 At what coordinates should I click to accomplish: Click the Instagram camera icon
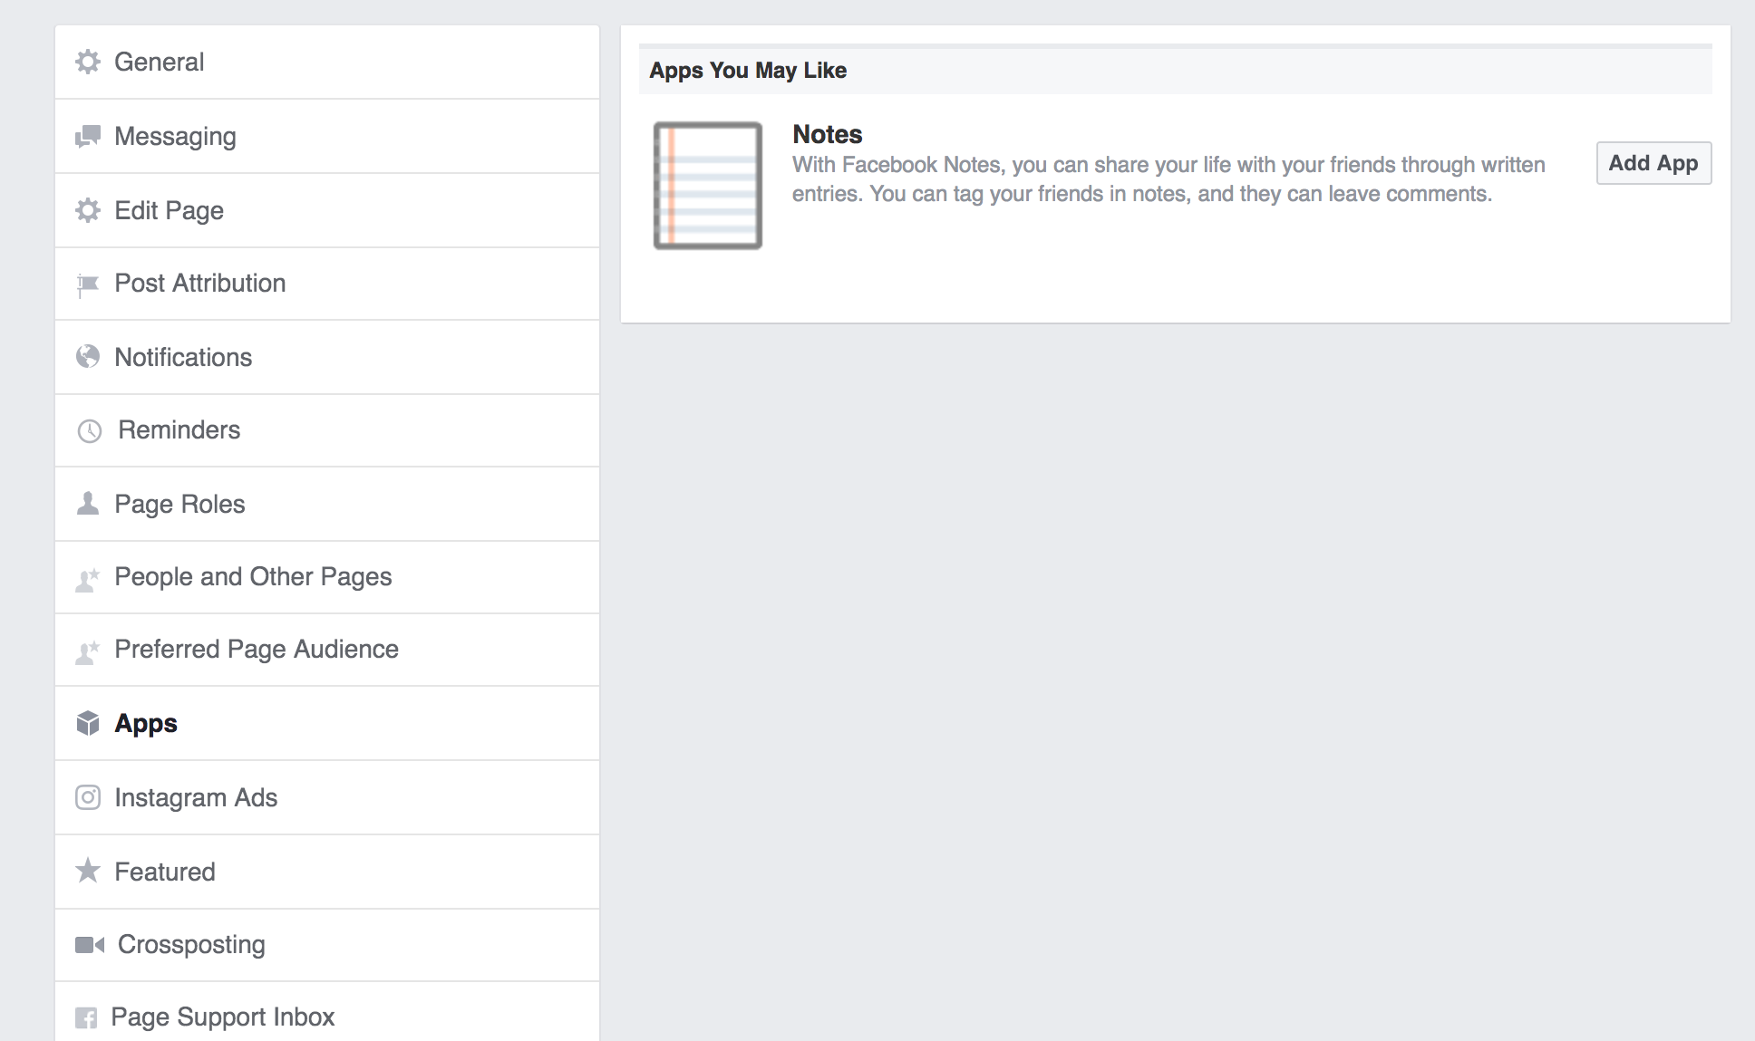coord(88,797)
